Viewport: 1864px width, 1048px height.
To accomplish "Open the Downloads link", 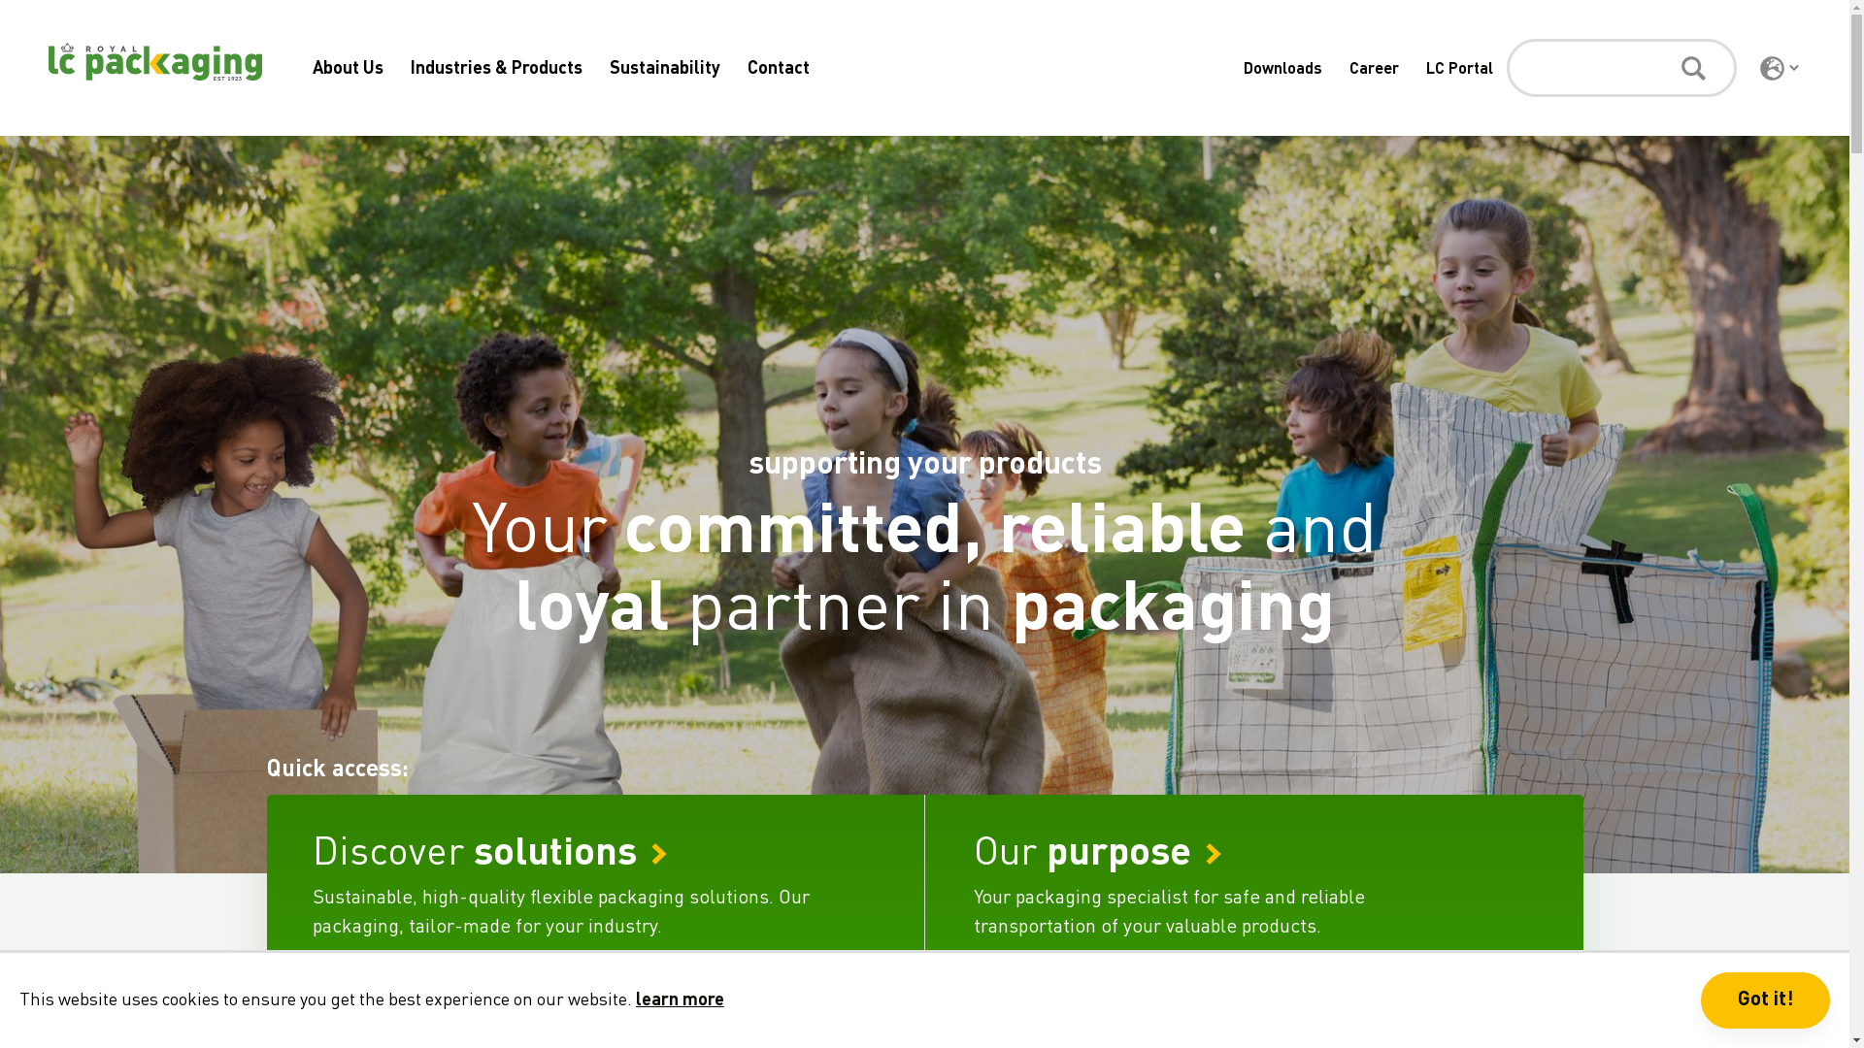I will click(x=1282, y=68).
